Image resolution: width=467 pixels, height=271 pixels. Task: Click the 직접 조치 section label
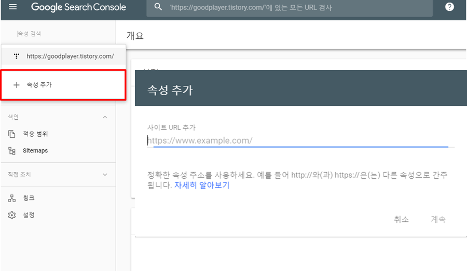19,175
